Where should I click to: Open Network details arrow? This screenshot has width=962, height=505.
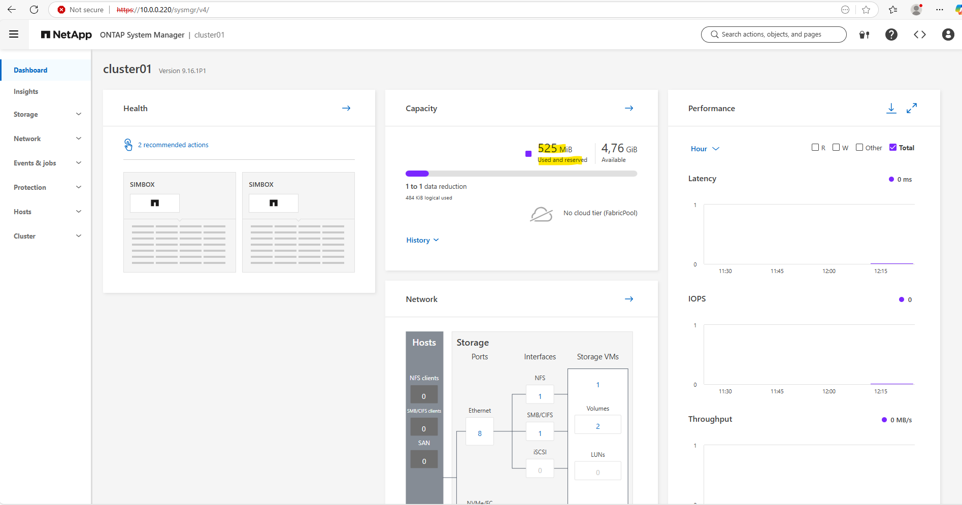[629, 299]
